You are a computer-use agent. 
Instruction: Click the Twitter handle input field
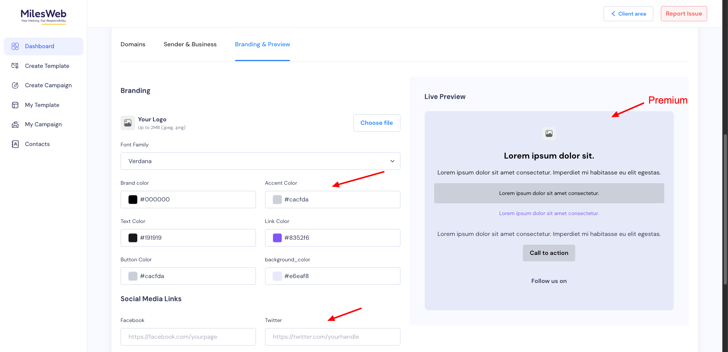(x=332, y=337)
